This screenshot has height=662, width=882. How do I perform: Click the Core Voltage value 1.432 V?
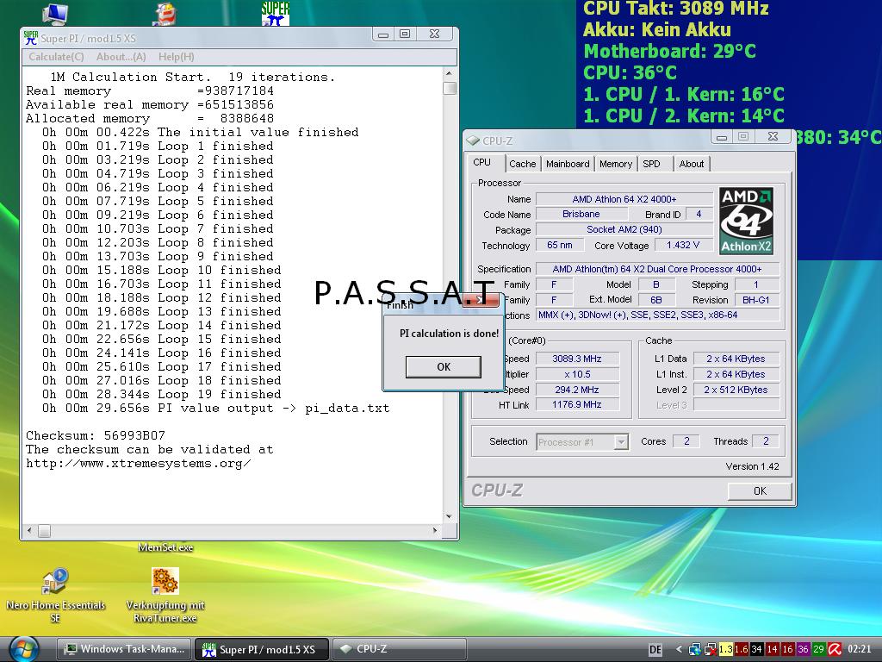click(683, 246)
